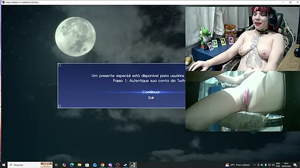Launch Copilot from the taskbar

64,165
